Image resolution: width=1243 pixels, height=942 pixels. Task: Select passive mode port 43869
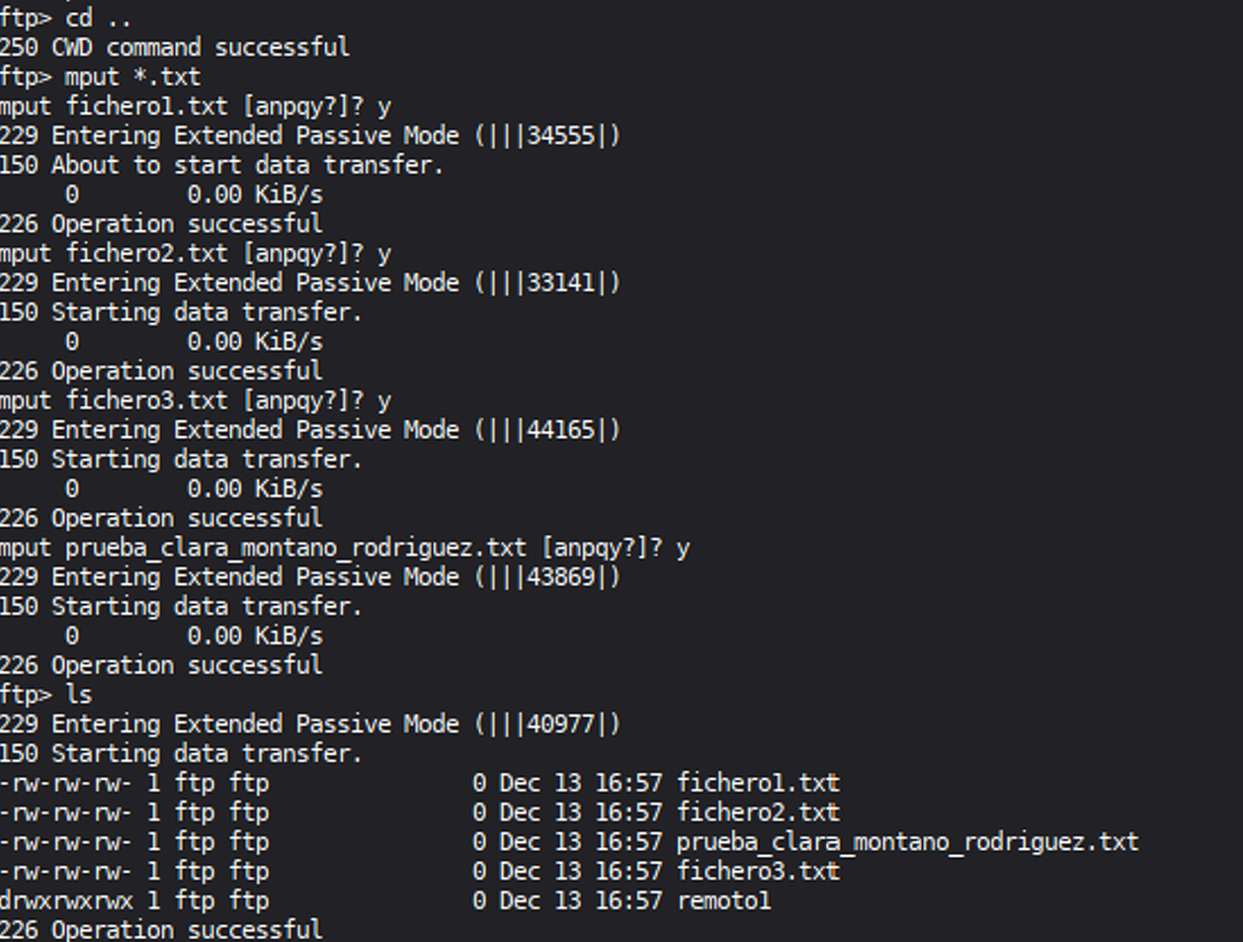pos(560,577)
